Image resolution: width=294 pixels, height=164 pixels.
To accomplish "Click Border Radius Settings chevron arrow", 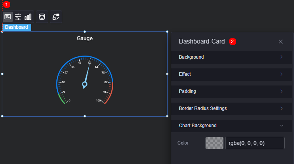I will pos(282,108).
